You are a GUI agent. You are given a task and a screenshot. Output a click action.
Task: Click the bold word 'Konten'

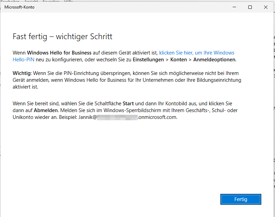(178, 60)
